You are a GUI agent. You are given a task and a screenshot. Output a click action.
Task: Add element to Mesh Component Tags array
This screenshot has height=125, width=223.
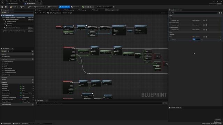(204, 20)
